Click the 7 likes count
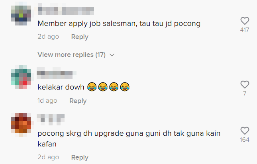 pyautogui.click(x=245, y=94)
